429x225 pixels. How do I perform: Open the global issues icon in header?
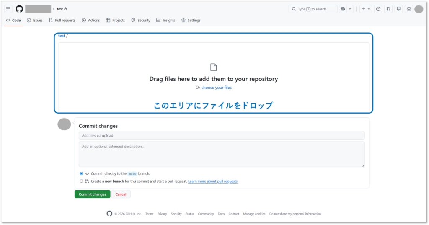coord(378,9)
